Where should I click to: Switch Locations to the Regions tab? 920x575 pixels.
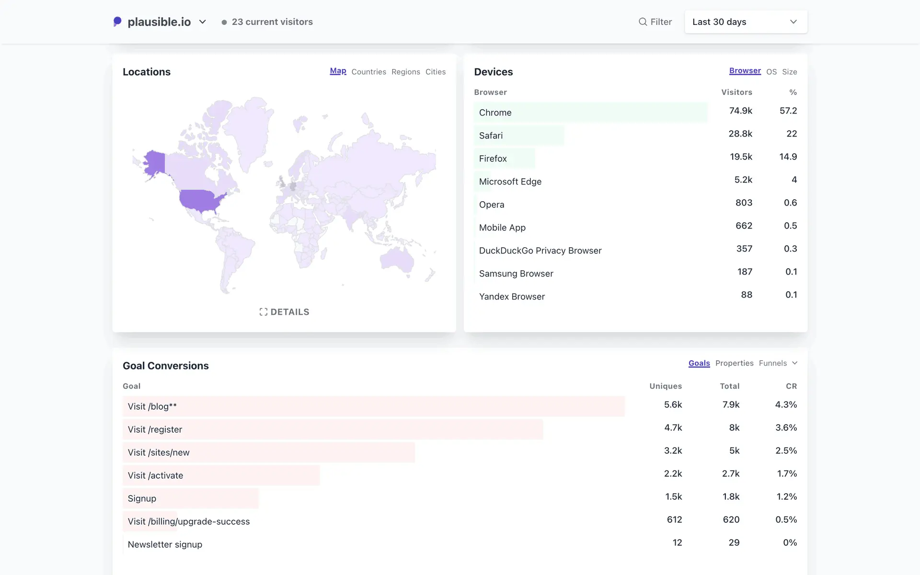[405, 72]
